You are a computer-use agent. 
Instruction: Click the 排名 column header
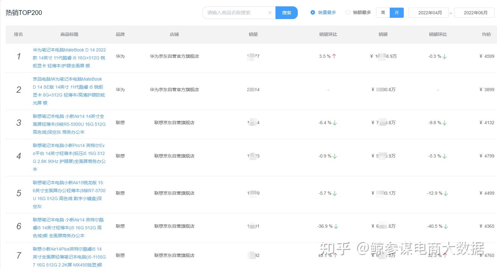(18, 34)
